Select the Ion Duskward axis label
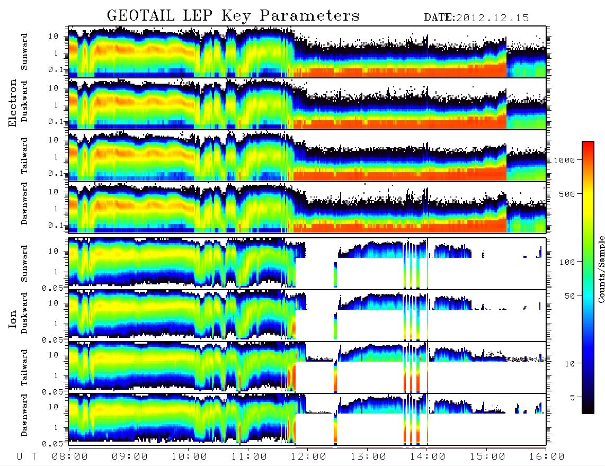The height and width of the screenshot is (466, 605). point(24,313)
